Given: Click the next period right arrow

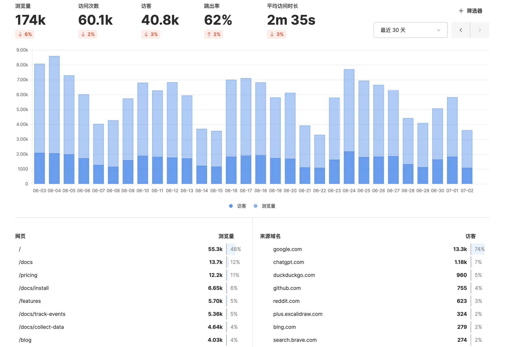Looking at the screenshot, I should (479, 30).
